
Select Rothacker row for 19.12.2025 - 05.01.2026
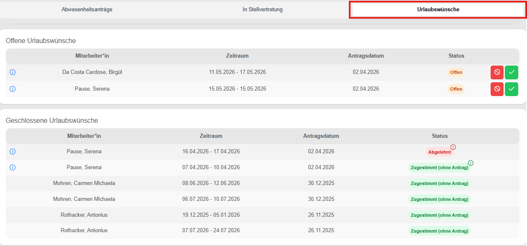[211, 215]
